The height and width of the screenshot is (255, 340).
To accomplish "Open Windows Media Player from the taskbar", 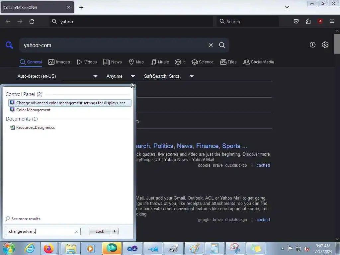I will 91,248.
